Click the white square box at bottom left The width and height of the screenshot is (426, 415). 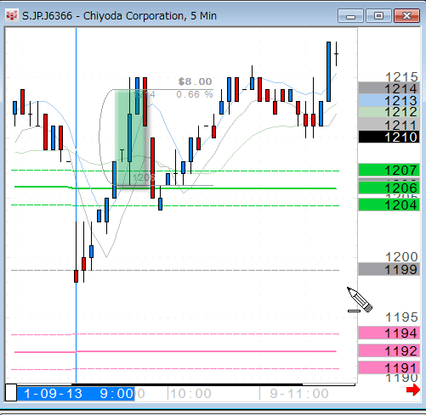point(11,392)
